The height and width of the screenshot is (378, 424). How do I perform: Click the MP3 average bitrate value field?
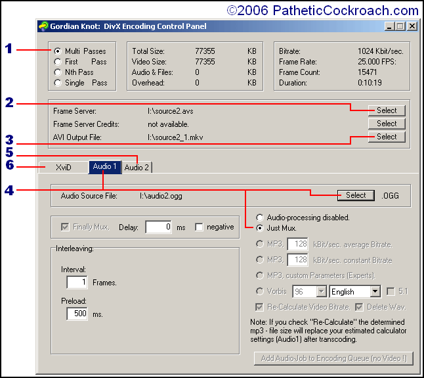298,245
